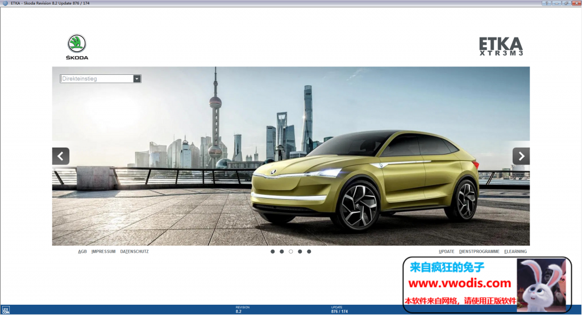Expand the Direkteinstieg dropdown arrow
Viewport: 582px width, 315px height.
tap(137, 79)
